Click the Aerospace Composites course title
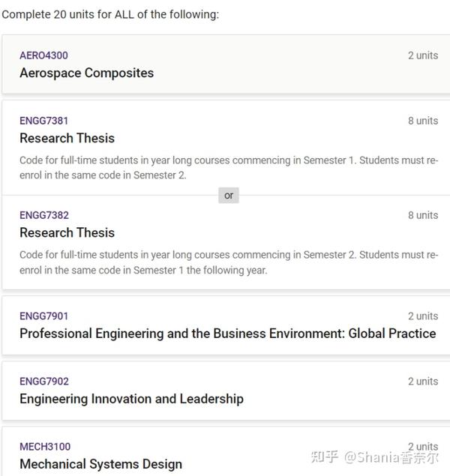 click(x=86, y=73)
